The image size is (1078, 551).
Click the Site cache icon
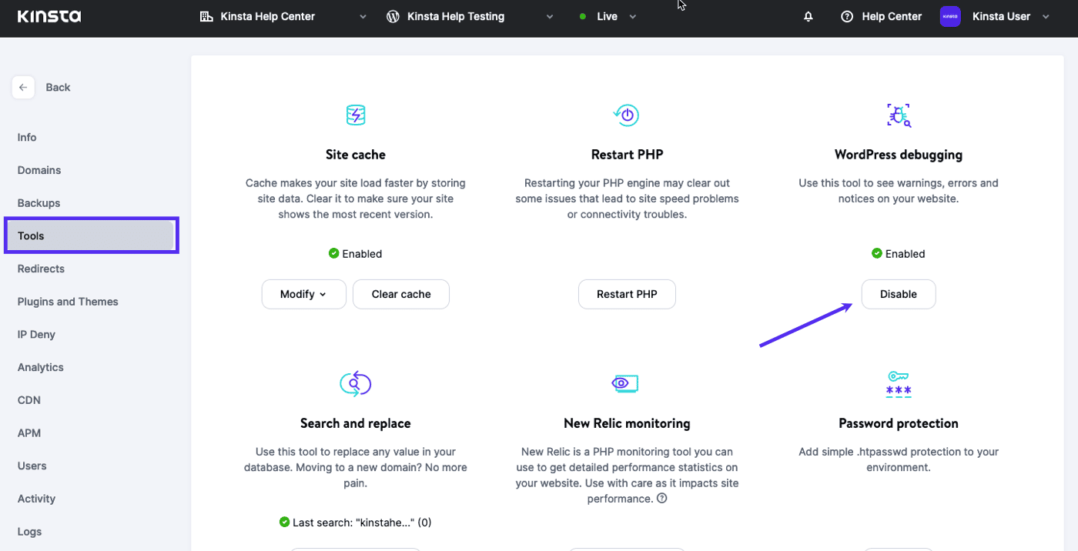[355, 115]
